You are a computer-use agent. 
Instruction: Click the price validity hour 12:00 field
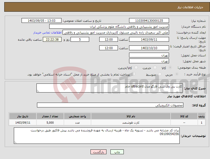coord(109,48)
